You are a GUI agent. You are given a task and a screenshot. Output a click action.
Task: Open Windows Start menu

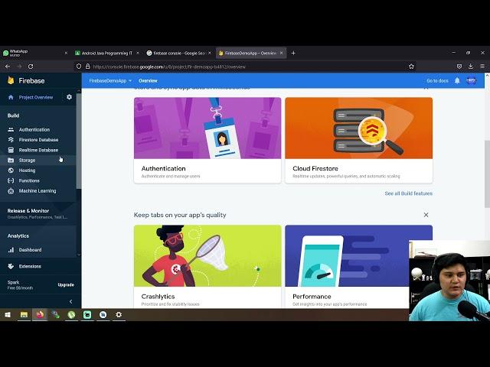pos(8,314)
